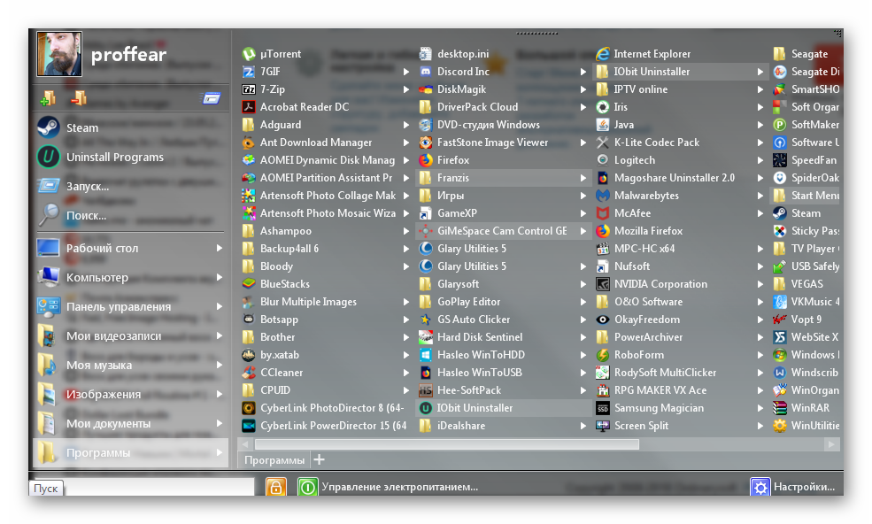872x524 pixels.
Task: Open the Samsung Magician icon
Action: [x=602, y=408]
